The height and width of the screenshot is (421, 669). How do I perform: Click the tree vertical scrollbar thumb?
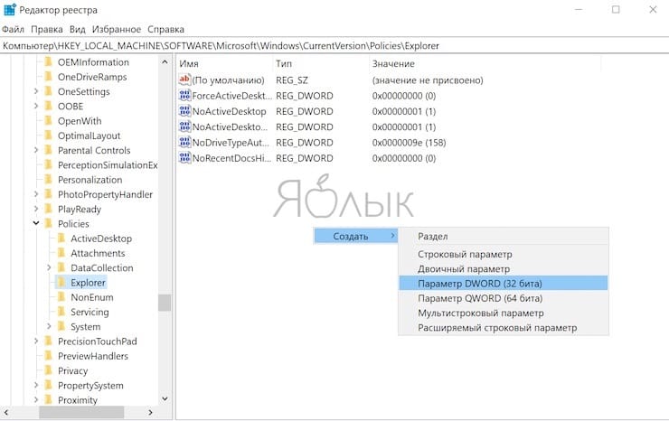[165, 303]
